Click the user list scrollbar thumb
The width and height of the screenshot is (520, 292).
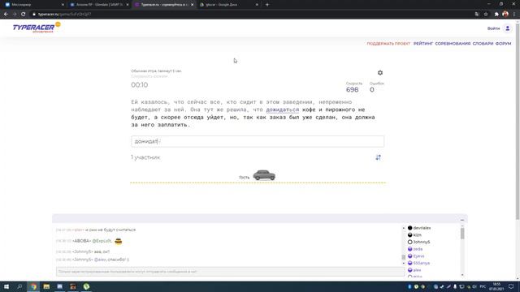click(x=462, y=234)
